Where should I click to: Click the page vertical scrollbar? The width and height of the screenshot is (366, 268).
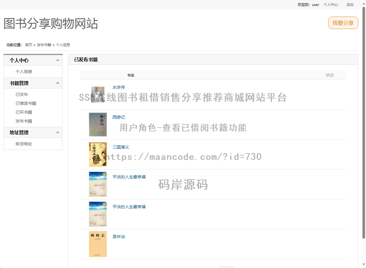pyautogui.click(x=364, y=122)
